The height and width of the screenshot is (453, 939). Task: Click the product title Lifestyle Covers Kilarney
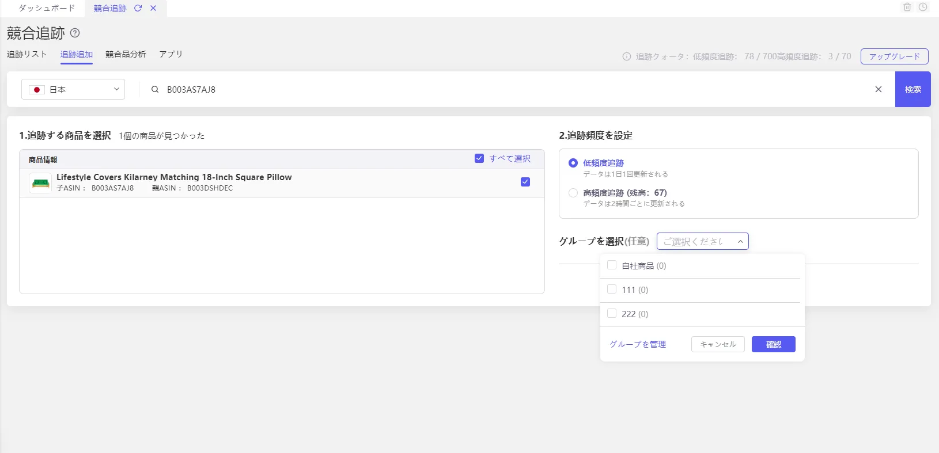click(174, 177)
